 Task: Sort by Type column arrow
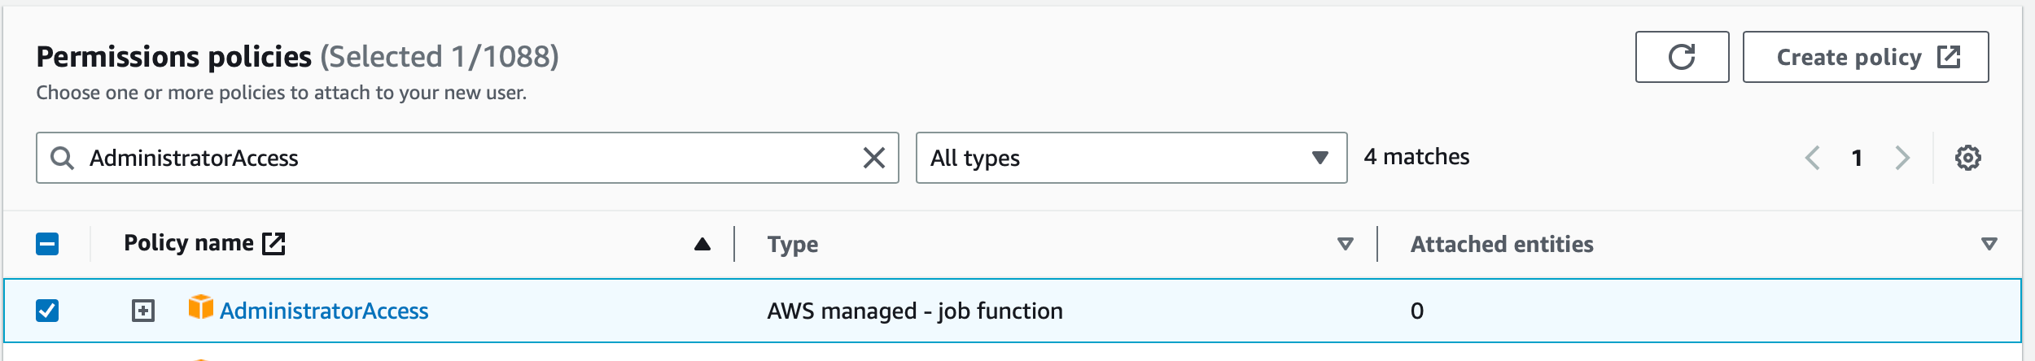(1345, 244)
